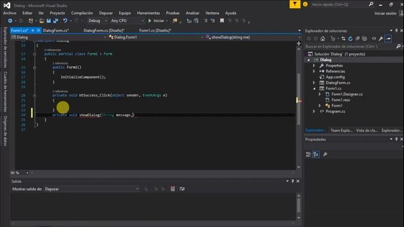Open the Depurar menu
The height and width of the screenshot is (227, 404).
coord(106,13)
